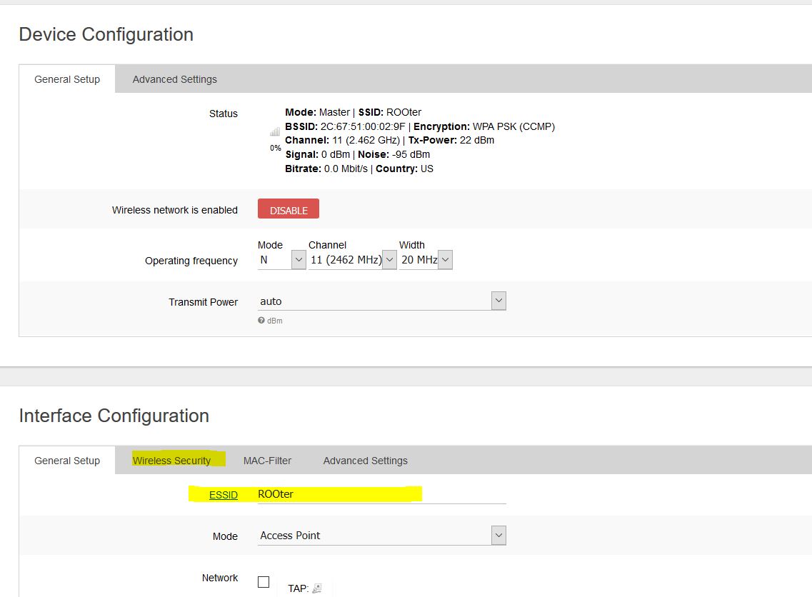Click the TAP network interface icon
The width and height of the screenshot is (812, 597).
(x=317, y=588)
